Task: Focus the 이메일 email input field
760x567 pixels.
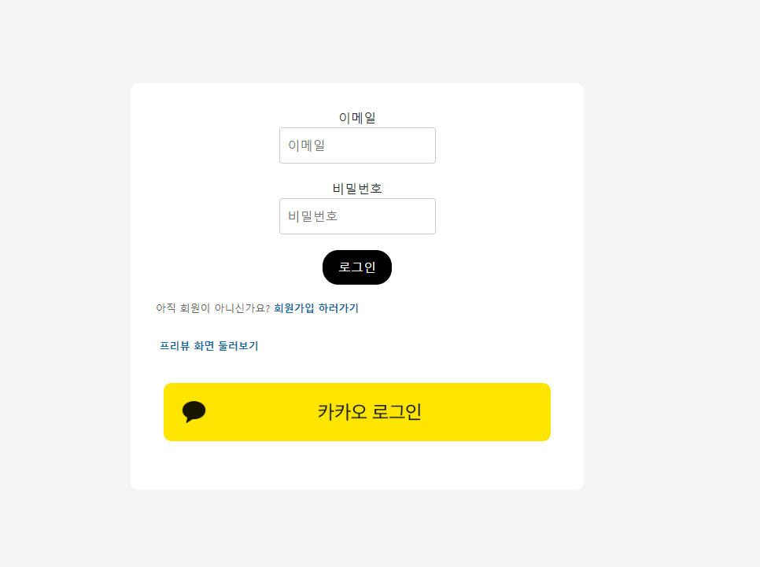Action: tap(356, 145)
